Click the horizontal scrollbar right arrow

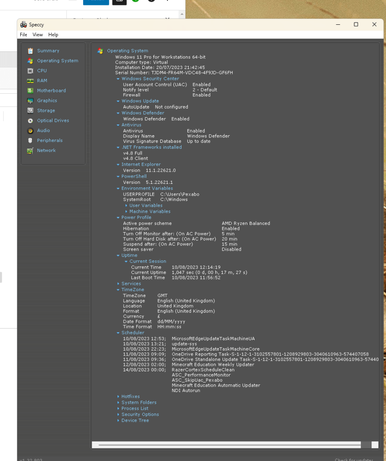pyautogui.click(x=375, y=445)
